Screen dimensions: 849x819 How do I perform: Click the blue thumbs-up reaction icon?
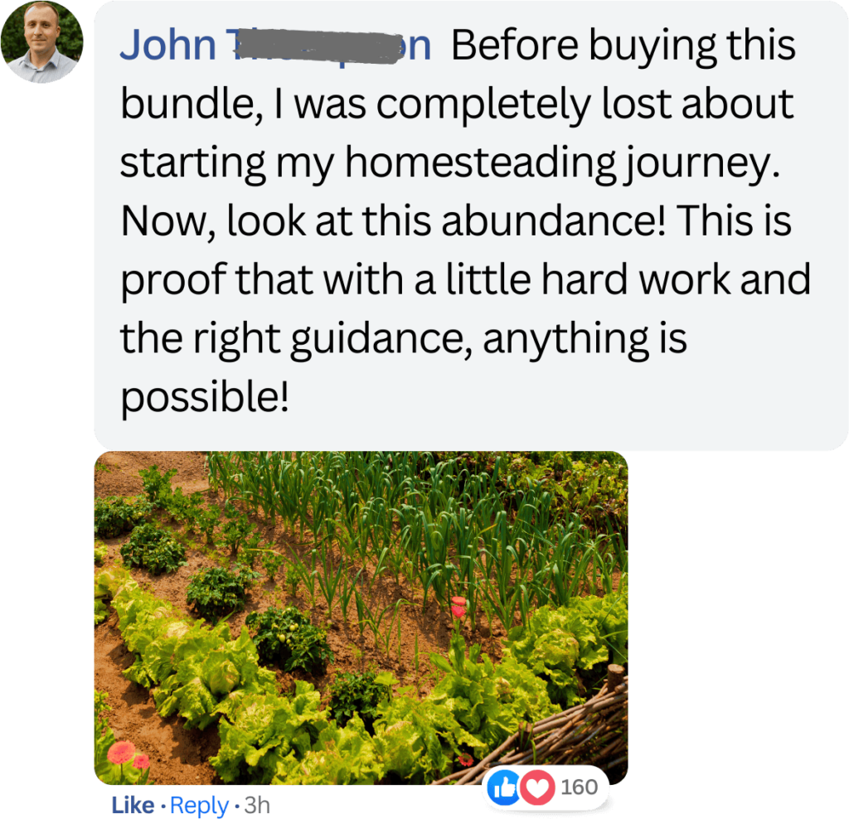[503, 787]
